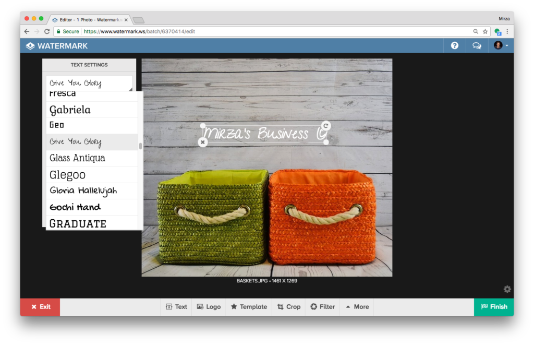
Task: Choose the Fresca font
Action: pyautogui.click(x=92, y=96)
